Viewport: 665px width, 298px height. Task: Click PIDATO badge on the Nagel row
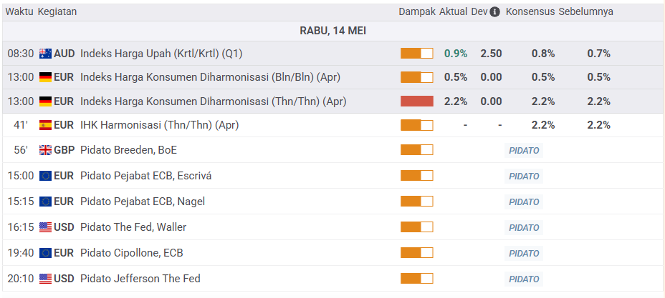tap(524, 202)
